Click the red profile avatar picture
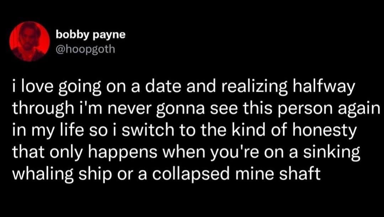The image size is (384, 217). tap(30, 41)
